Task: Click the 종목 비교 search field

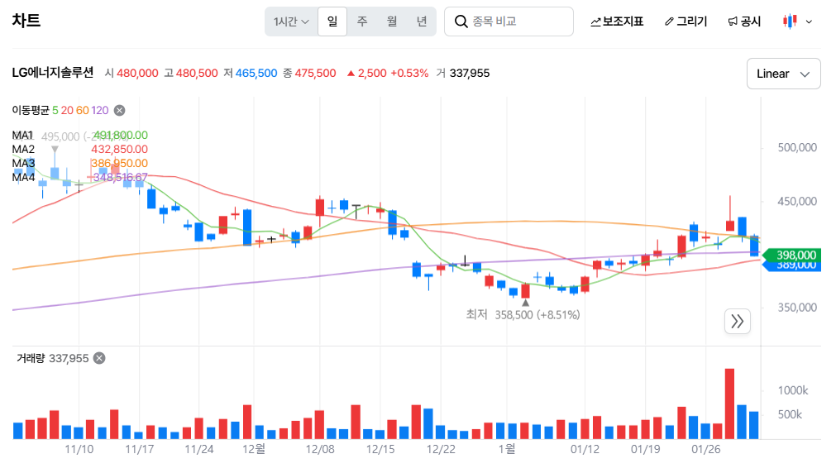Action: 509,21
